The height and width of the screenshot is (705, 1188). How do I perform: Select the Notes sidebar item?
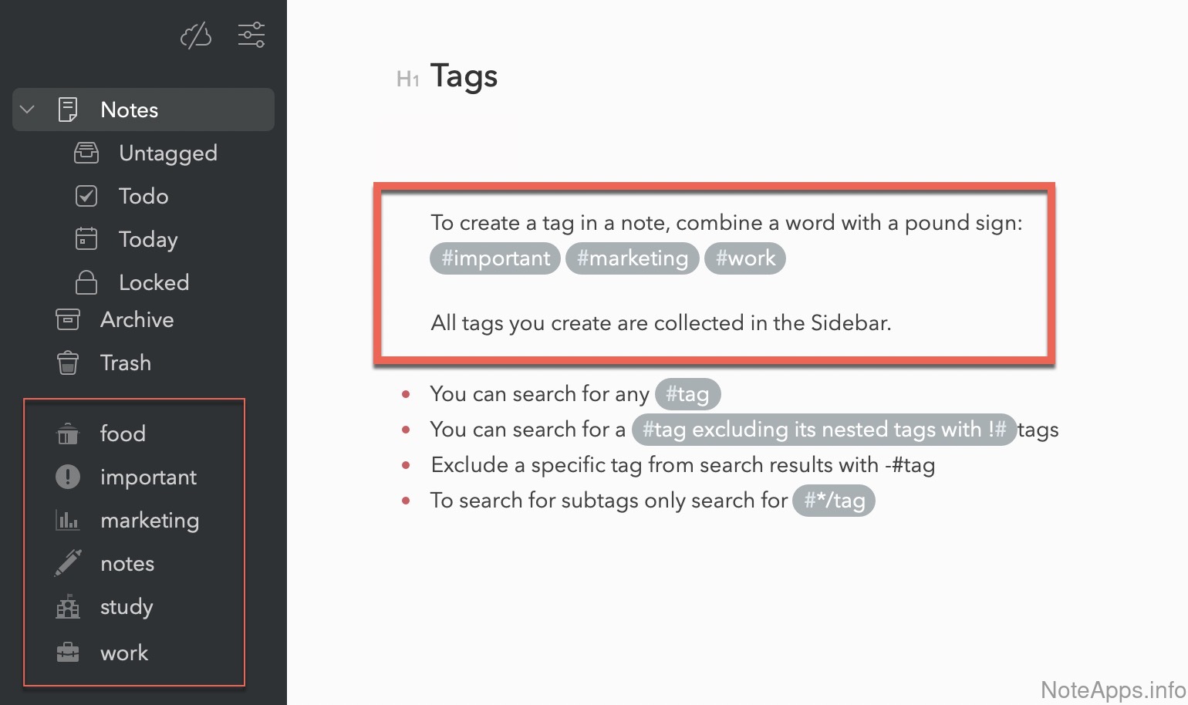pos(129,110)
